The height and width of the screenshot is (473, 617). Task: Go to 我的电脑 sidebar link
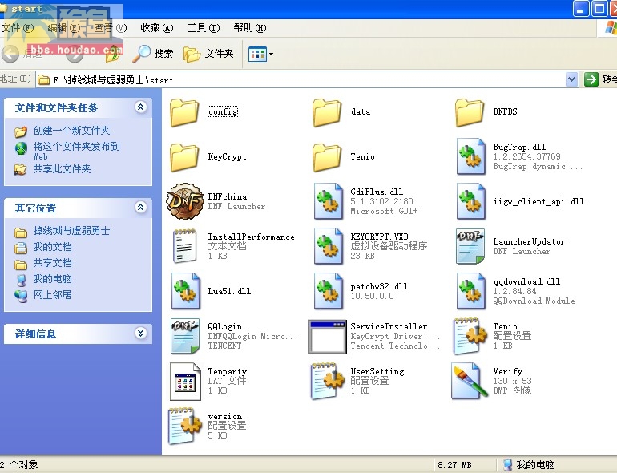pyautogui.click(x=52, y=279)
